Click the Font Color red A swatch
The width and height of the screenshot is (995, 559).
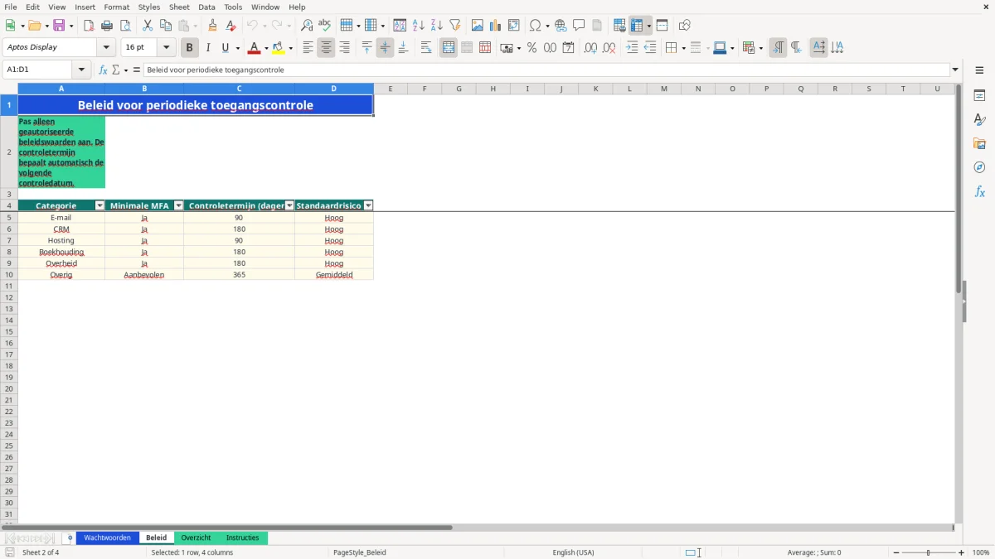pos(255,48)
